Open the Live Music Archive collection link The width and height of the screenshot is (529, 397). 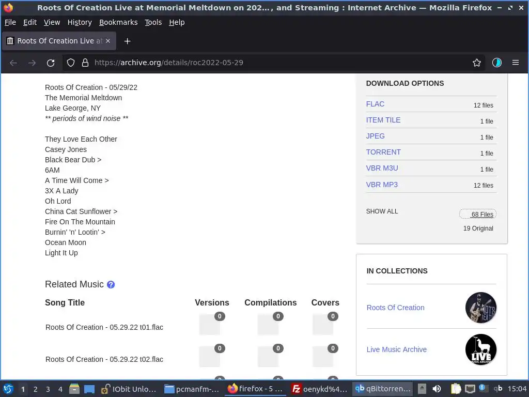pyautogui.click(x=396, y=349)
